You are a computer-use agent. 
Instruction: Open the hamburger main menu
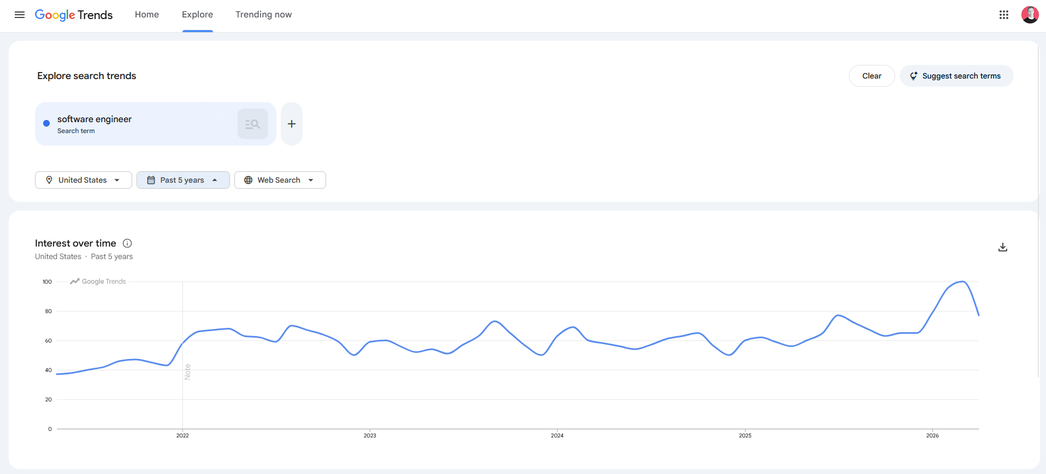pyautogui.click(x=20, y=15)
